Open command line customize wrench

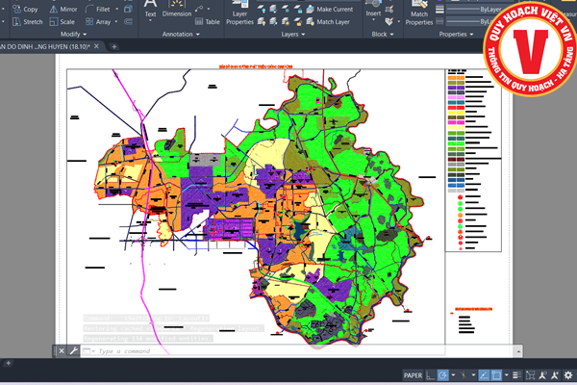pos(73,351)
